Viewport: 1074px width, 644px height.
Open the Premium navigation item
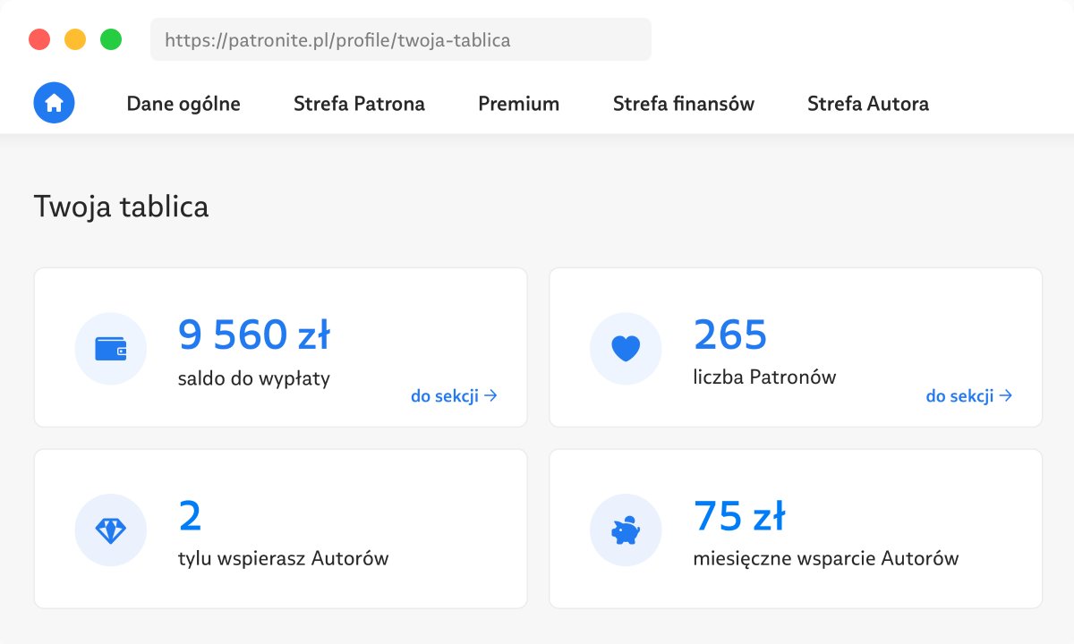click(518, 104)
